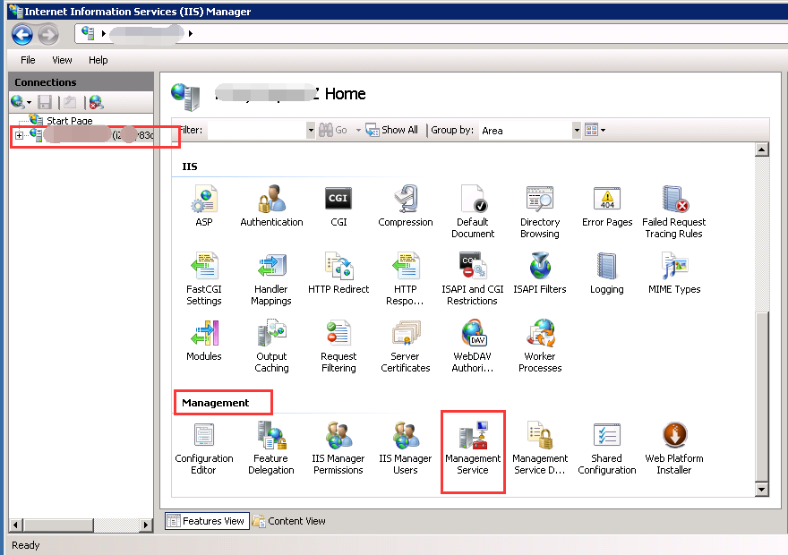788x555 pixels.
Task: Click the Go filter button
Action: click(x=333, y=130)
